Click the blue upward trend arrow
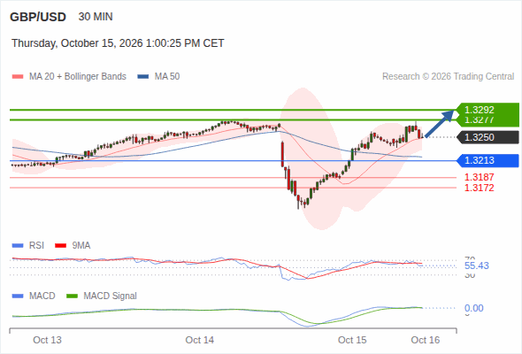The height and width of the screenshot is (354, 522). coord(440,124)
